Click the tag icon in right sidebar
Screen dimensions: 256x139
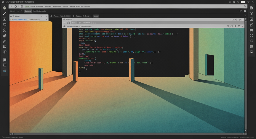(x=252, y=25)
